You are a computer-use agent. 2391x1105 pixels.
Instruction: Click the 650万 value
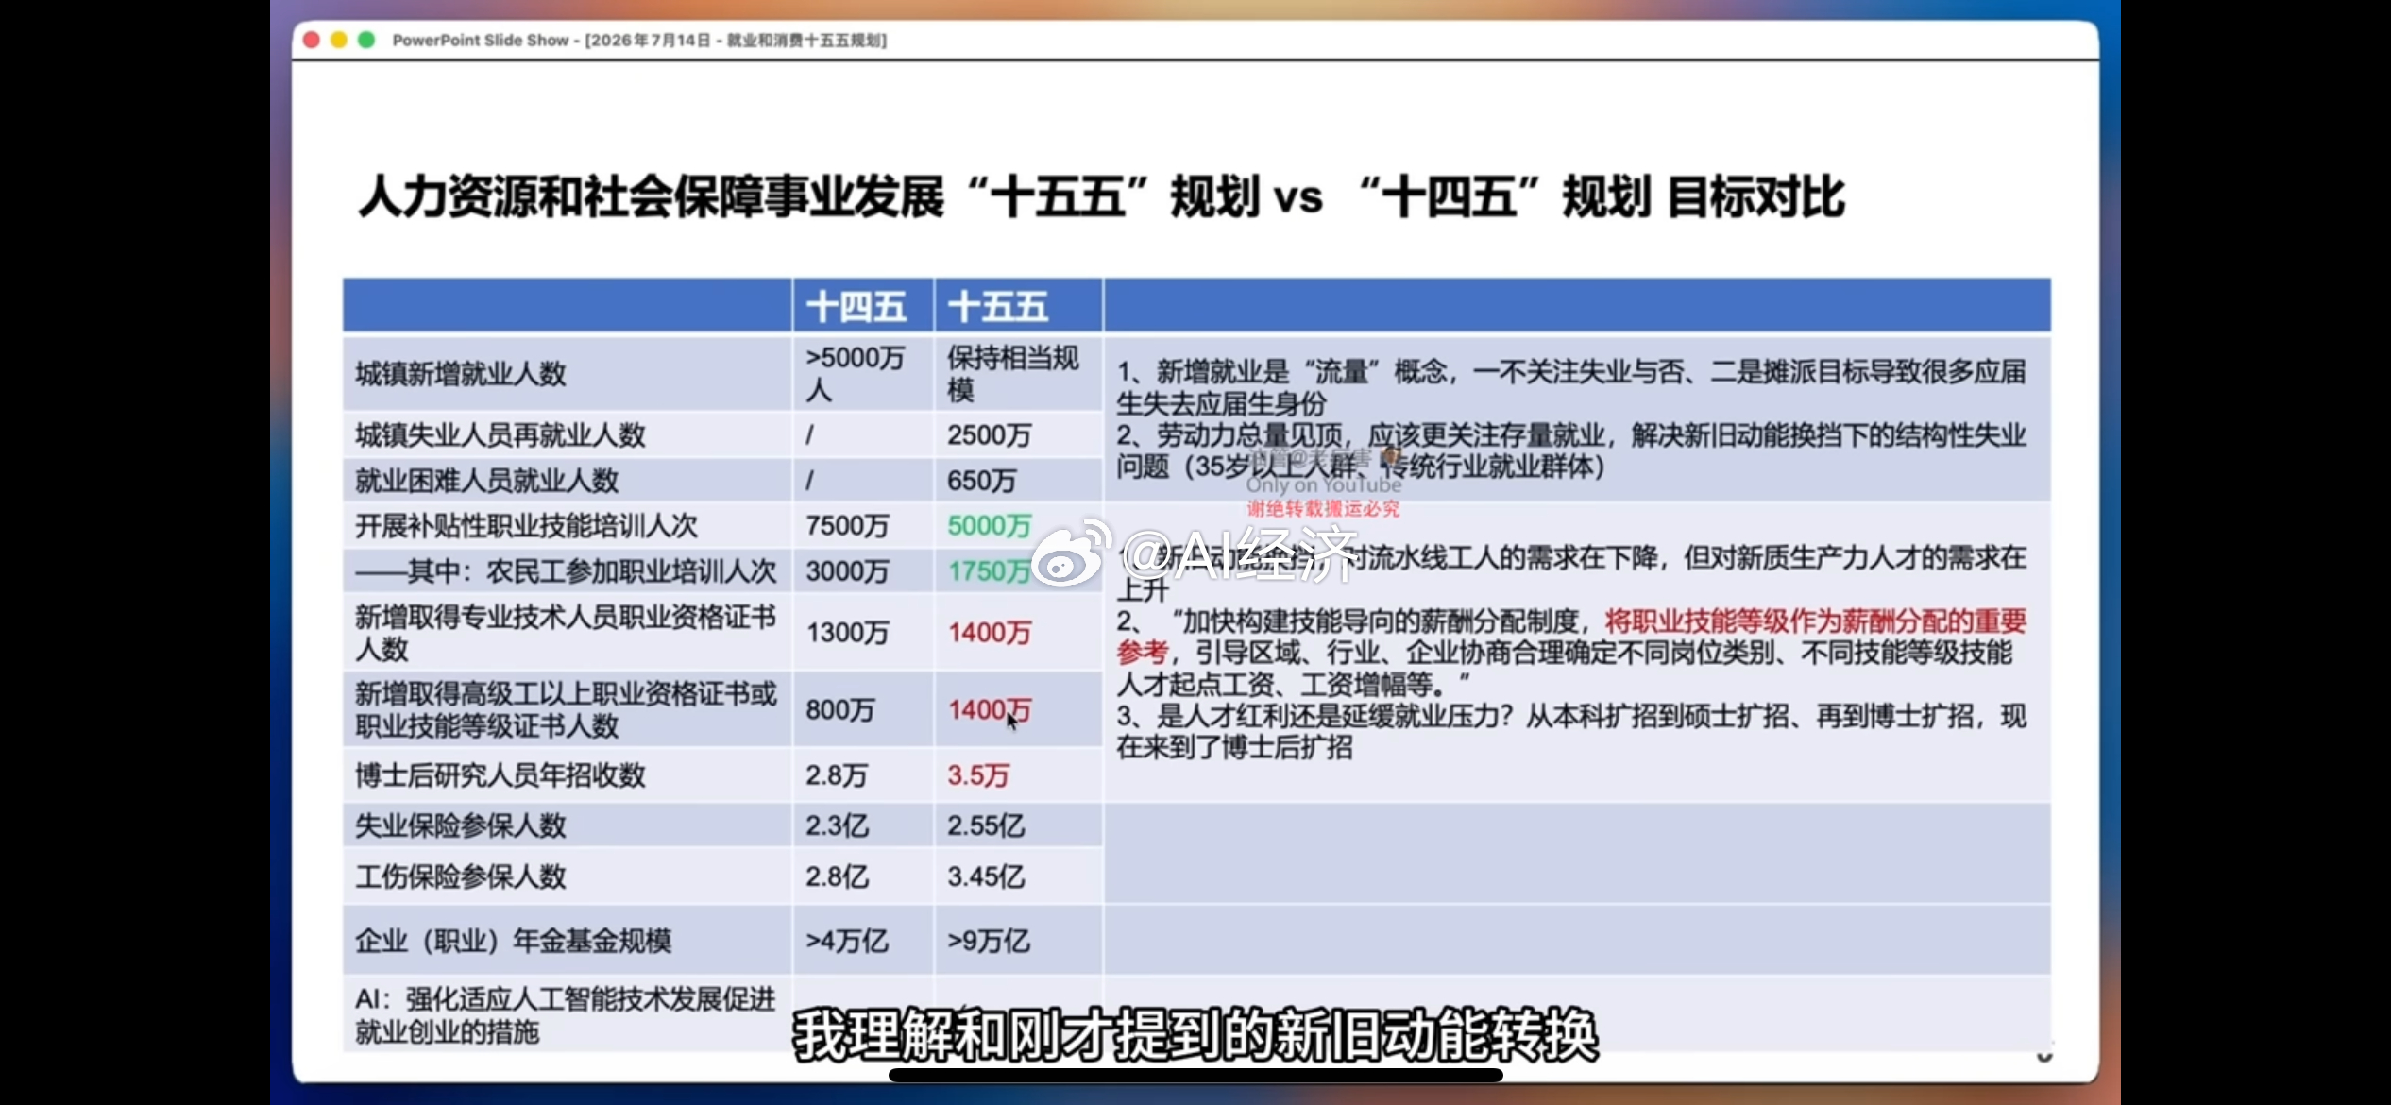coord(982,481)
